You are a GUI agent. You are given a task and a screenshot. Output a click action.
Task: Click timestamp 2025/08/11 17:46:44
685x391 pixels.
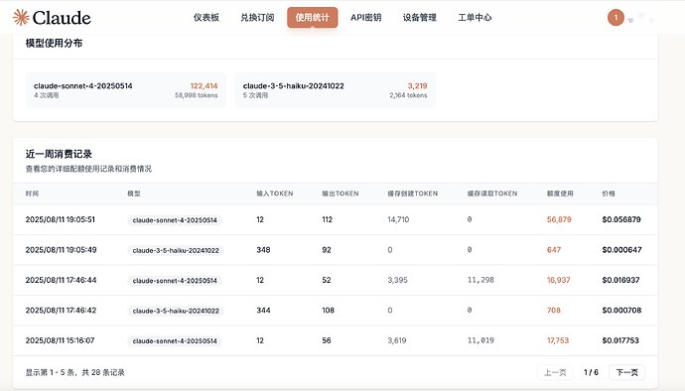tap(62, 280)
